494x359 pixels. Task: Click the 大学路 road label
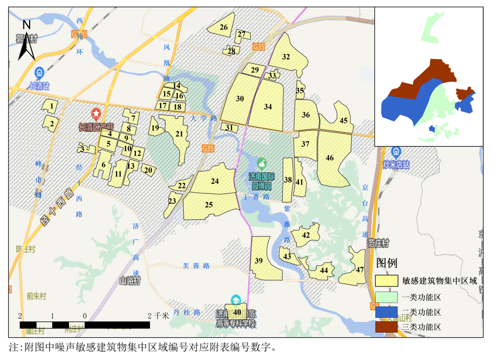point(204,118)
